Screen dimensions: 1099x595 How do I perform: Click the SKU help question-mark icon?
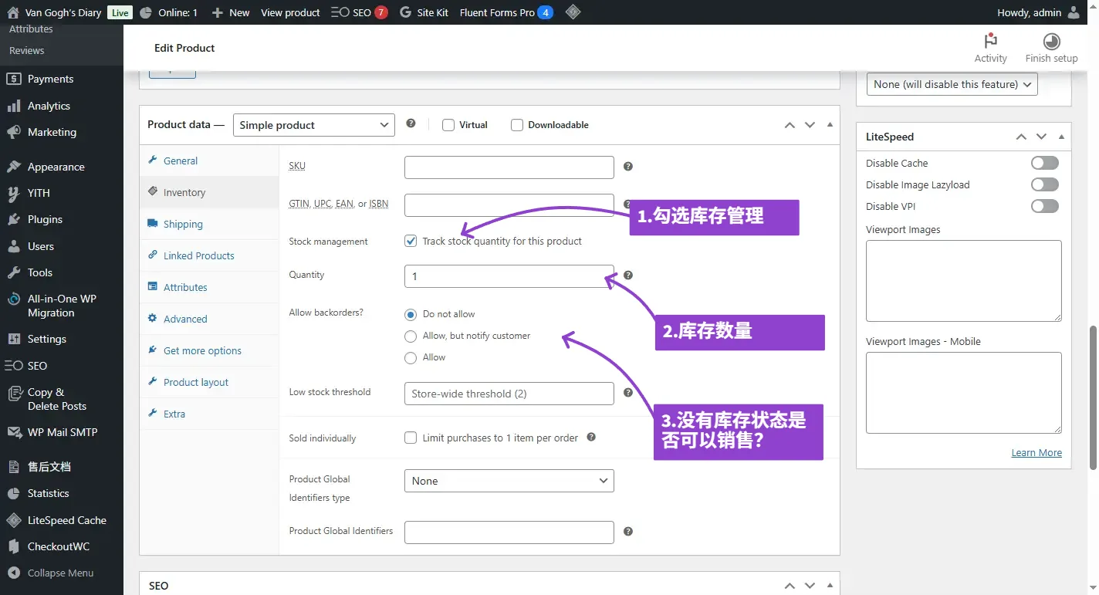(628, 166)
